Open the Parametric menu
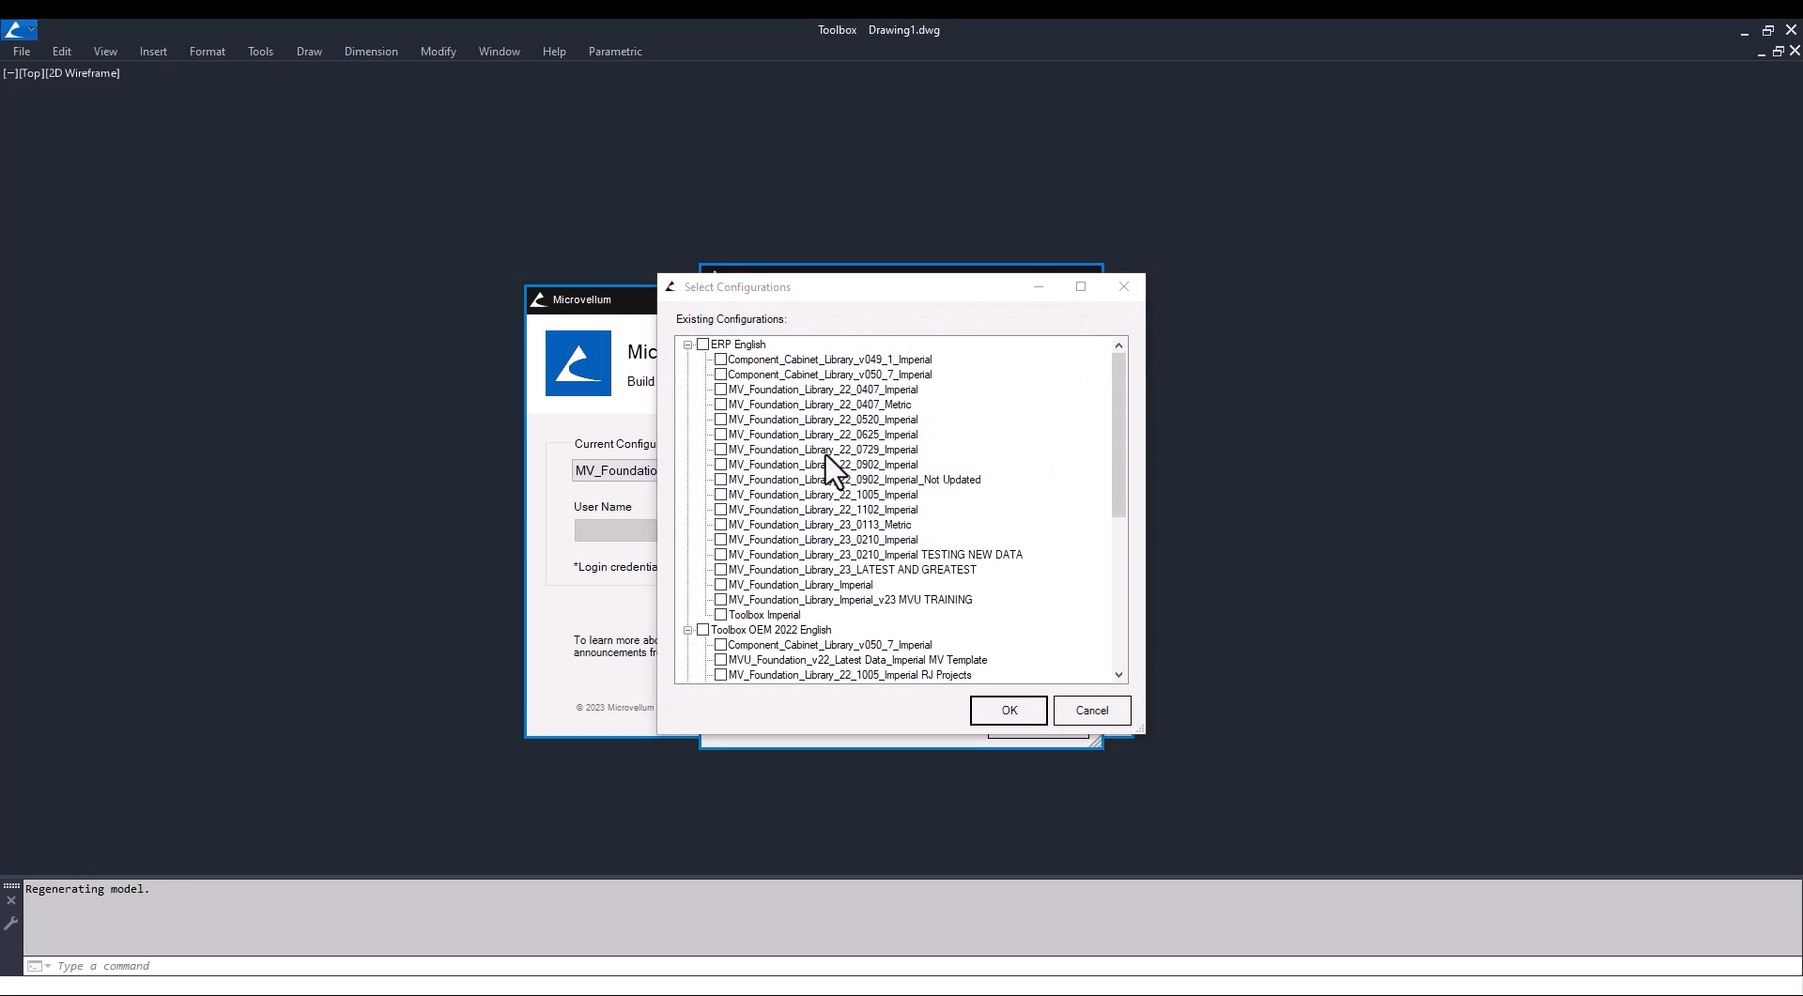This screenshot has width=1803, height=996. coord(615,52)
